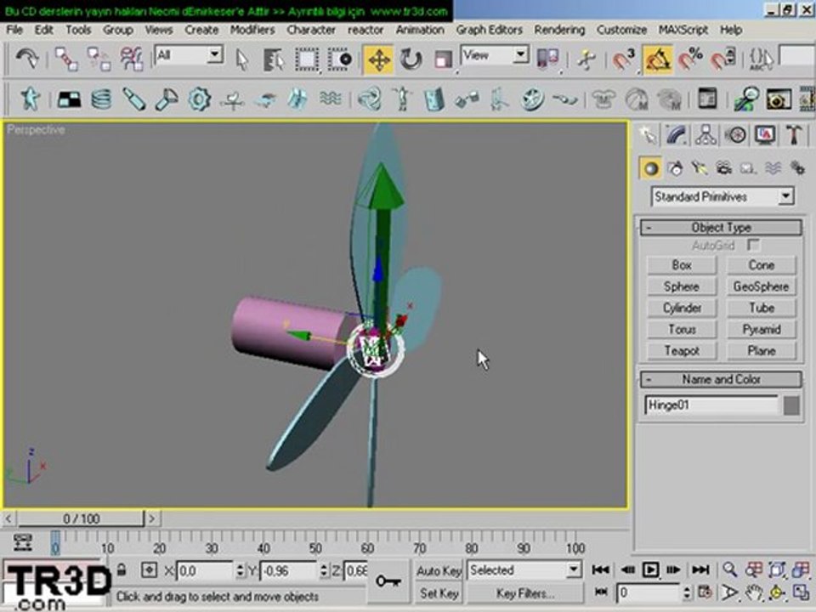The width and height of the screenshot is (816, 612).
Task: Click the reactor Preview Animation icon
Action: 778,99
